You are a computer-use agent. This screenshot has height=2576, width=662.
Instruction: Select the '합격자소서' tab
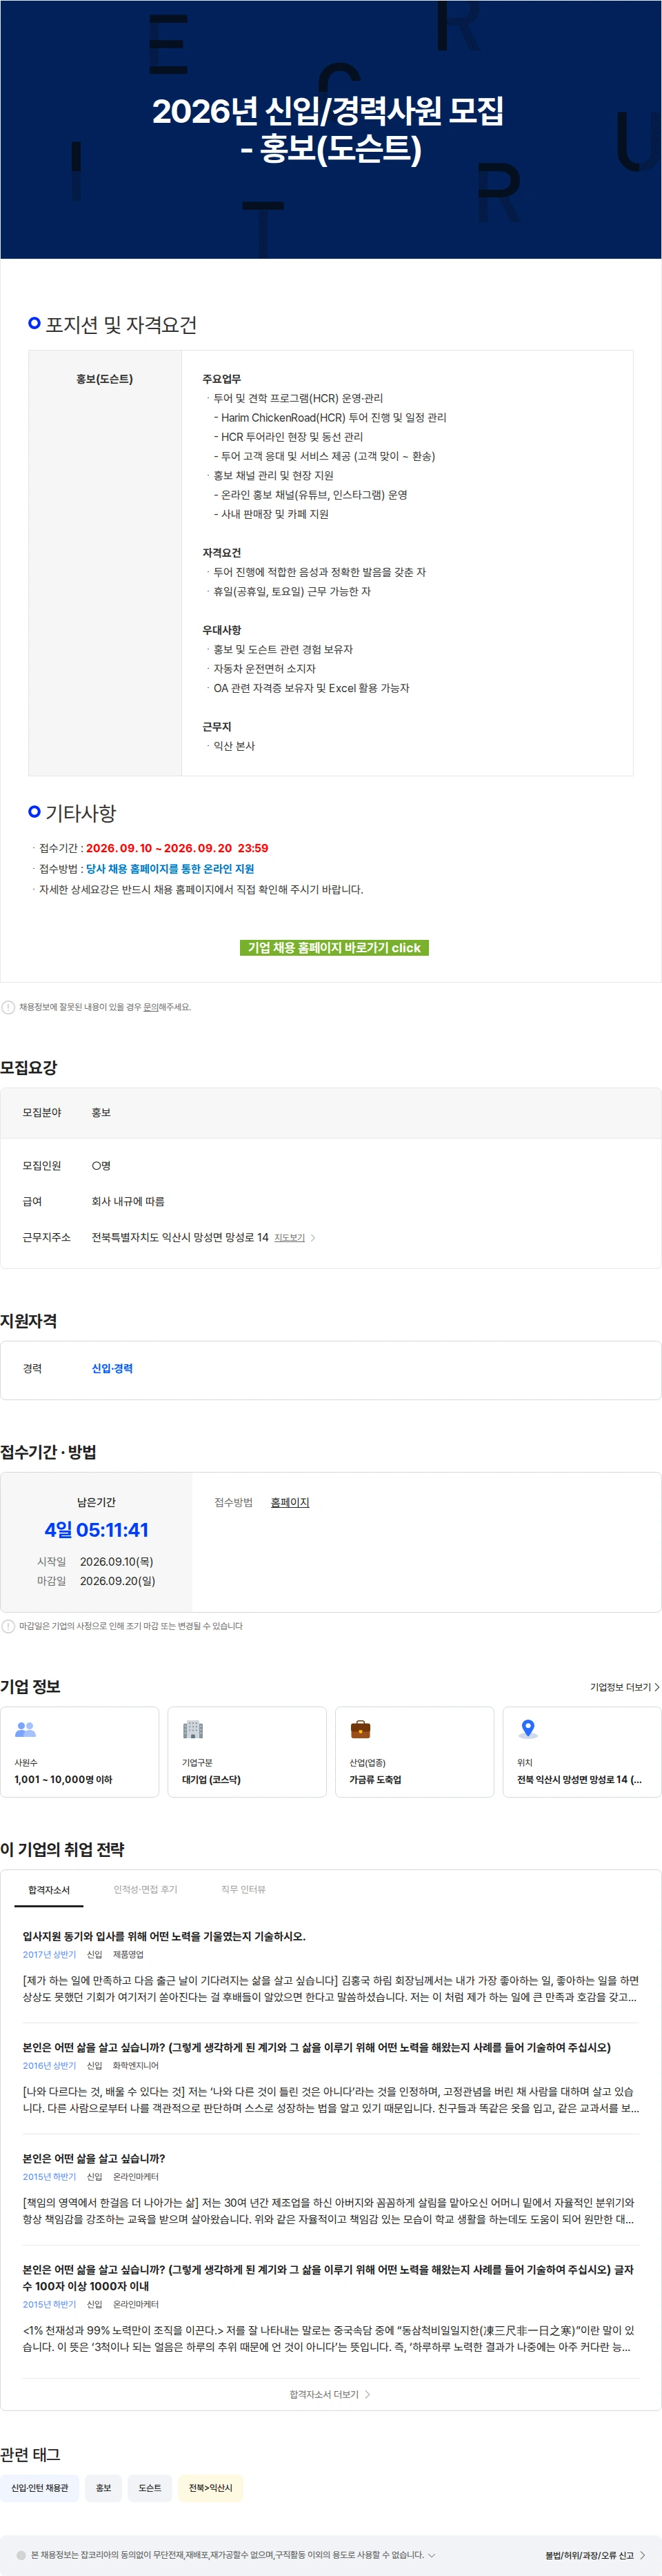pos(49,1889)
